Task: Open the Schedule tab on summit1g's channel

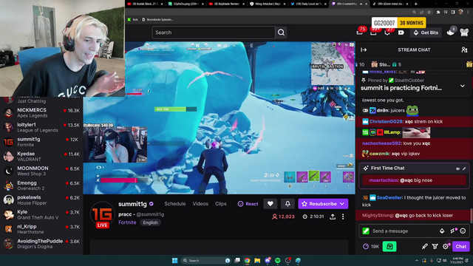Action: click(175, 204)
